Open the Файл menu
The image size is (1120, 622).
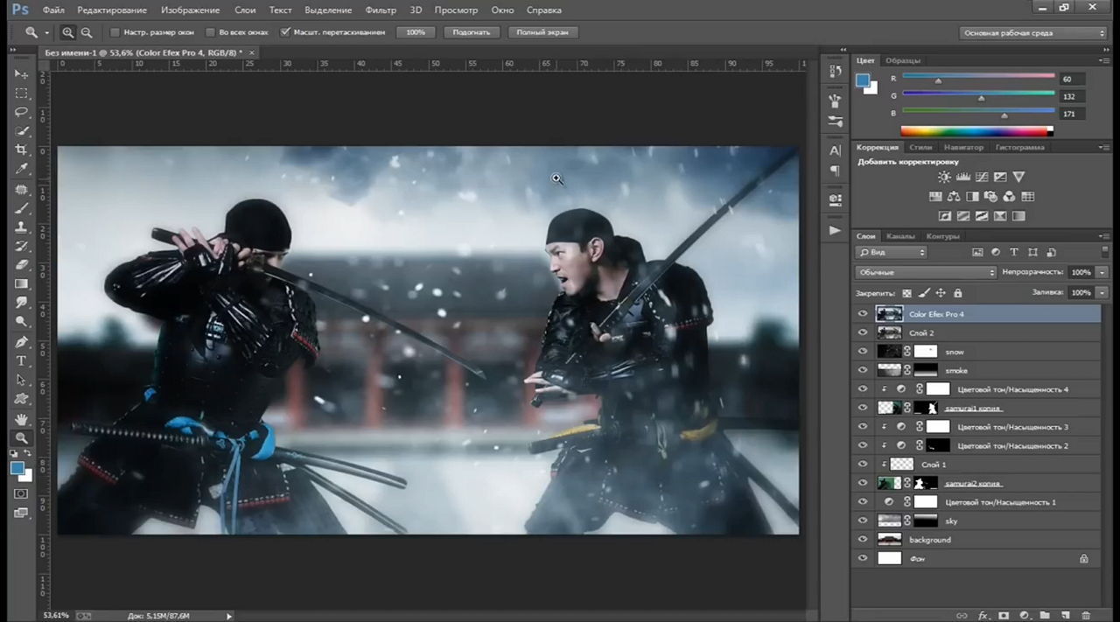(x=53, y=10)
